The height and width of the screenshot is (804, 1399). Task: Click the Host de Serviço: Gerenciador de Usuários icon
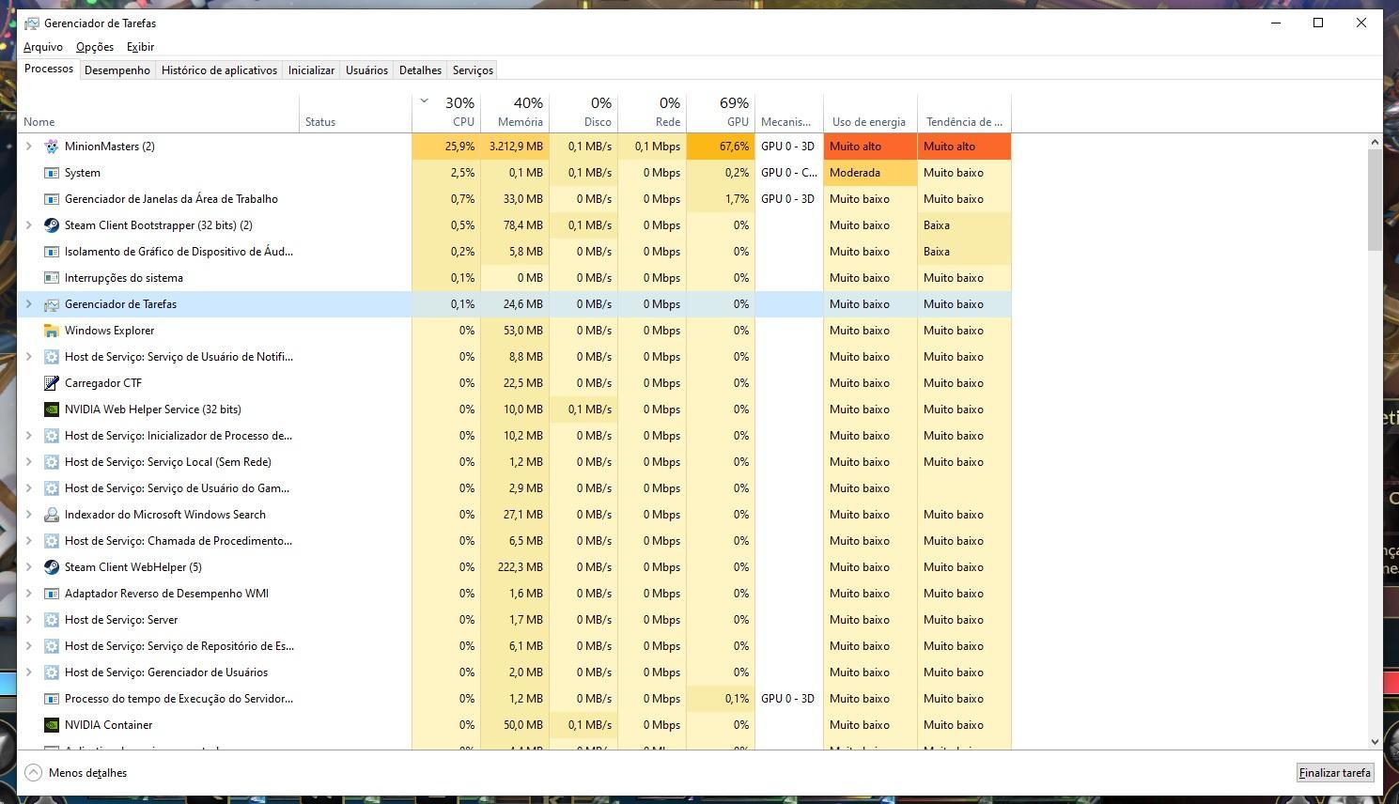pos(52,673)
